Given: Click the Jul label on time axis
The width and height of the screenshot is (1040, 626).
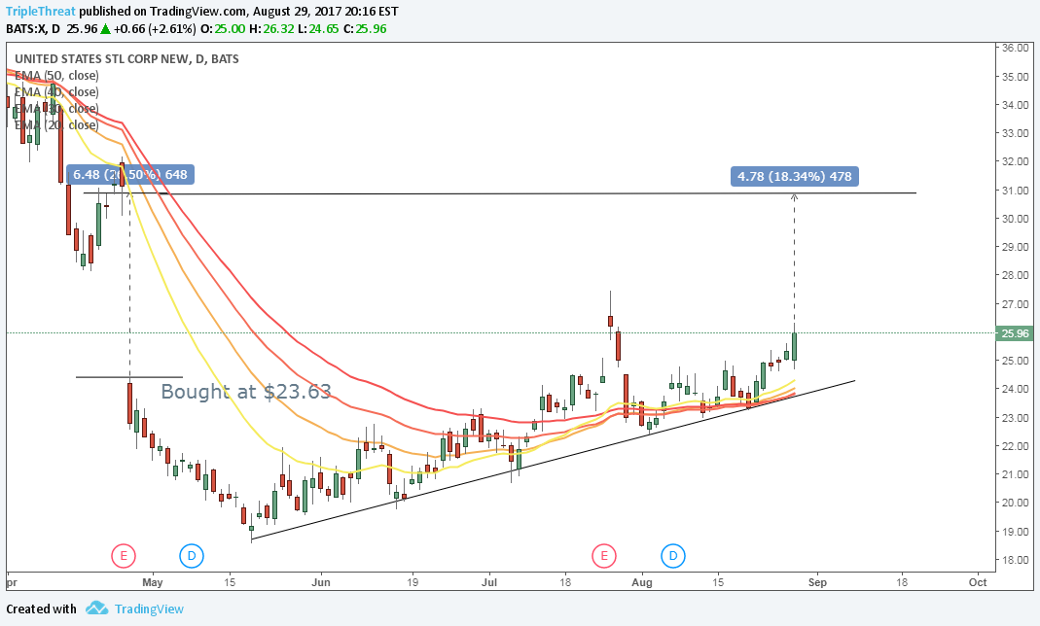Looking at the screenshot, I should [489, 583].
